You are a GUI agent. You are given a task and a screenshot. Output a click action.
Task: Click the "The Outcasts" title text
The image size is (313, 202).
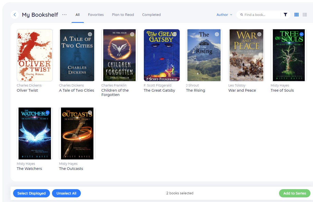71,169
